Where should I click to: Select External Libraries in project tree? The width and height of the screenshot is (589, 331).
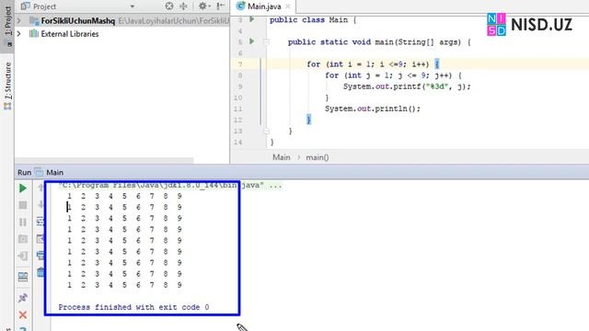pos(70,34)
